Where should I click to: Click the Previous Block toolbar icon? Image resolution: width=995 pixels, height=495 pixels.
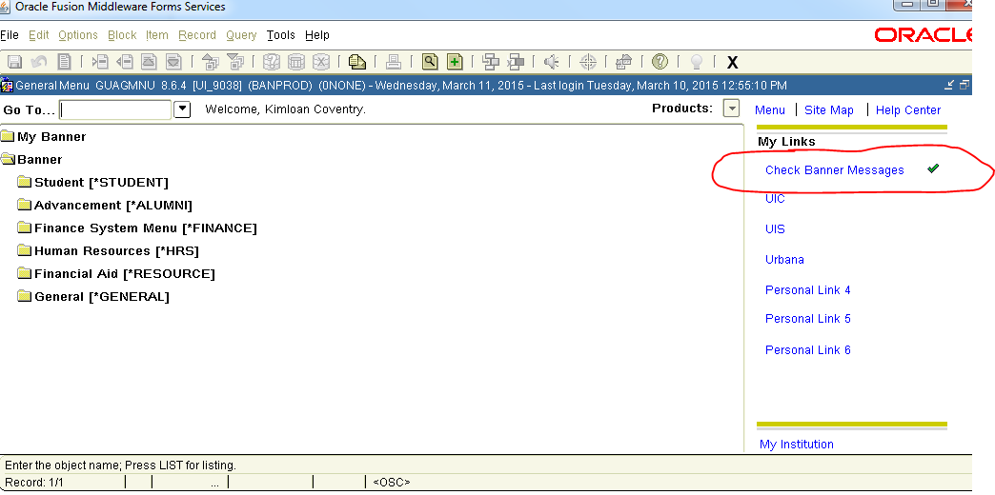(x=211, y=62)
